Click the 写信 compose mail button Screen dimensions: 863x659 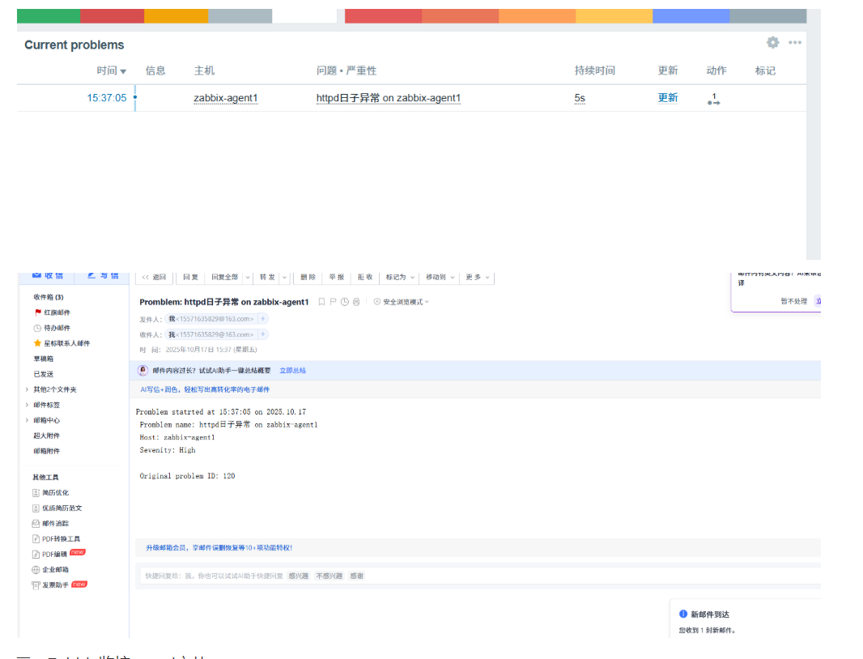pos(103,275)
